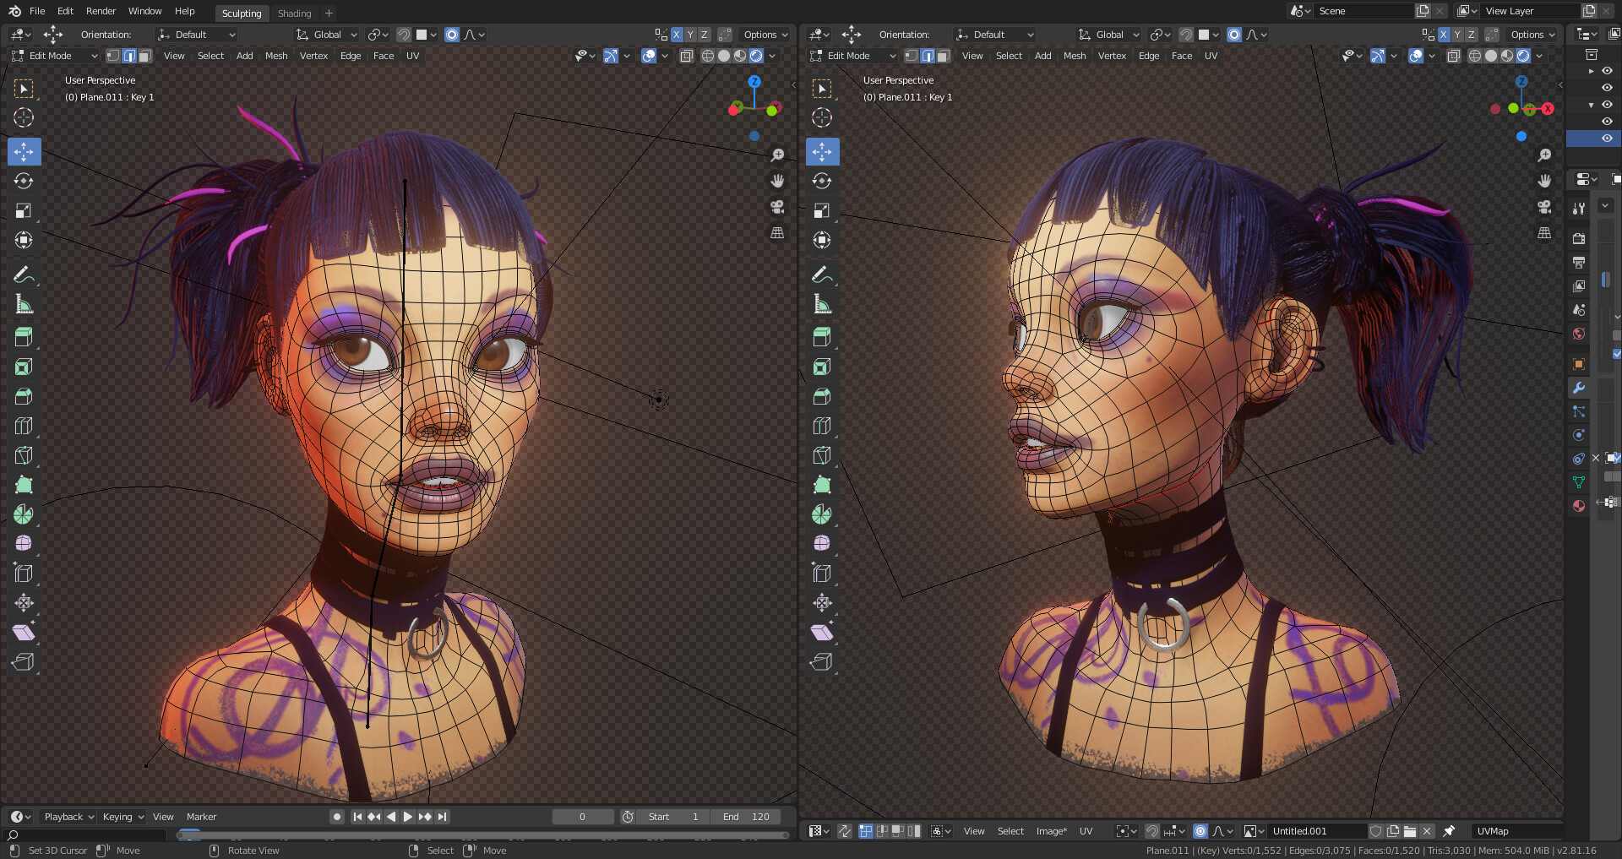Expand the Playback dropdown in timeline

tap(68, 817)
